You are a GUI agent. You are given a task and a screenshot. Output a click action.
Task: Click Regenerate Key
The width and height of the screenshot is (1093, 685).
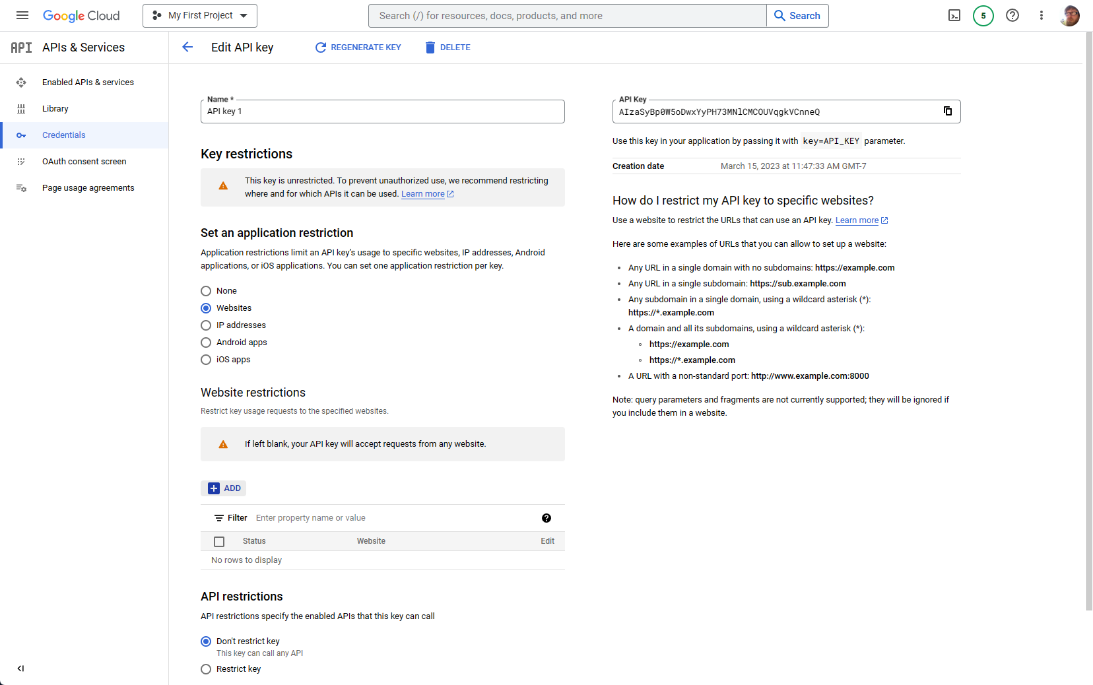coord(358,48)
